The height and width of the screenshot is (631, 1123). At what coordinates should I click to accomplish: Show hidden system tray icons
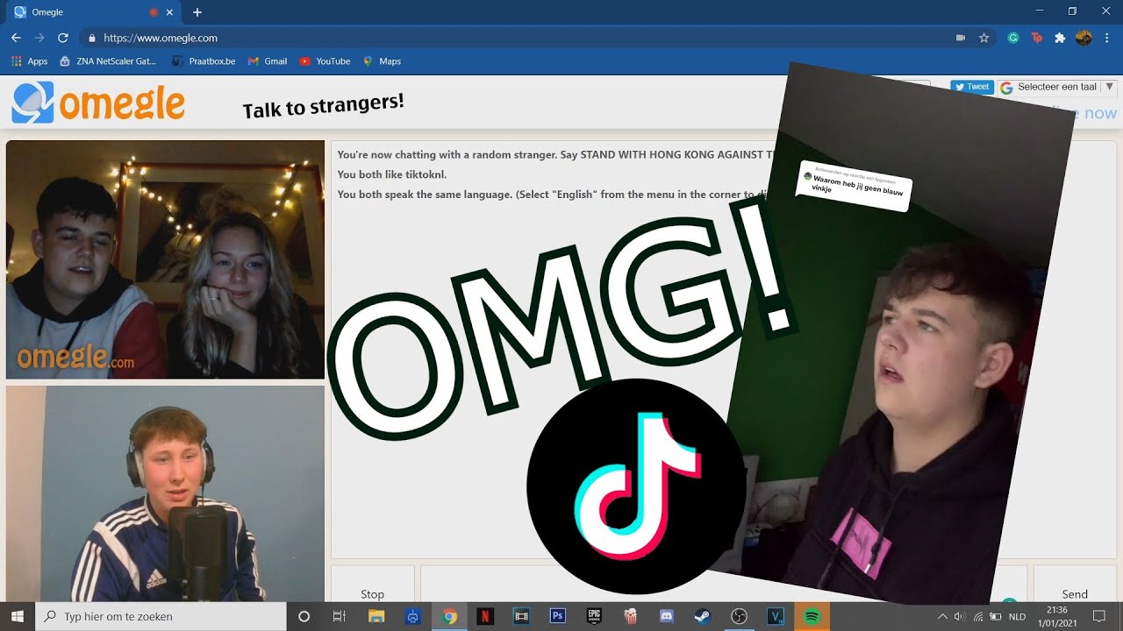942,616
